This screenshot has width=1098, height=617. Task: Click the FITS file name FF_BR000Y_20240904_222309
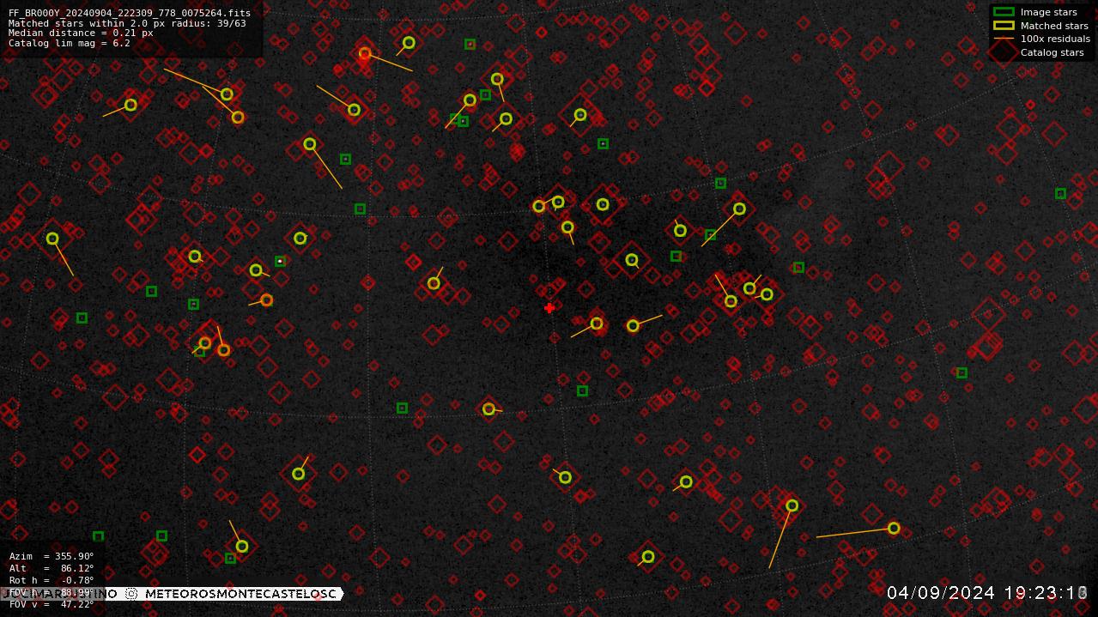(x=130, y=13)
